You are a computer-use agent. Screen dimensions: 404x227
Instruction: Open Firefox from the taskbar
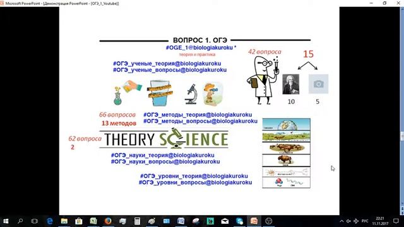[x=108, y=221]
